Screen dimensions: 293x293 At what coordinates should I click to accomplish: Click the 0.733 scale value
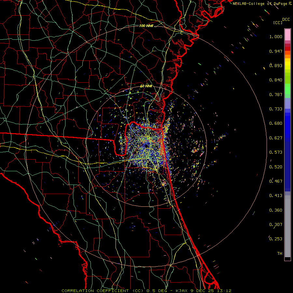[276, 109]
